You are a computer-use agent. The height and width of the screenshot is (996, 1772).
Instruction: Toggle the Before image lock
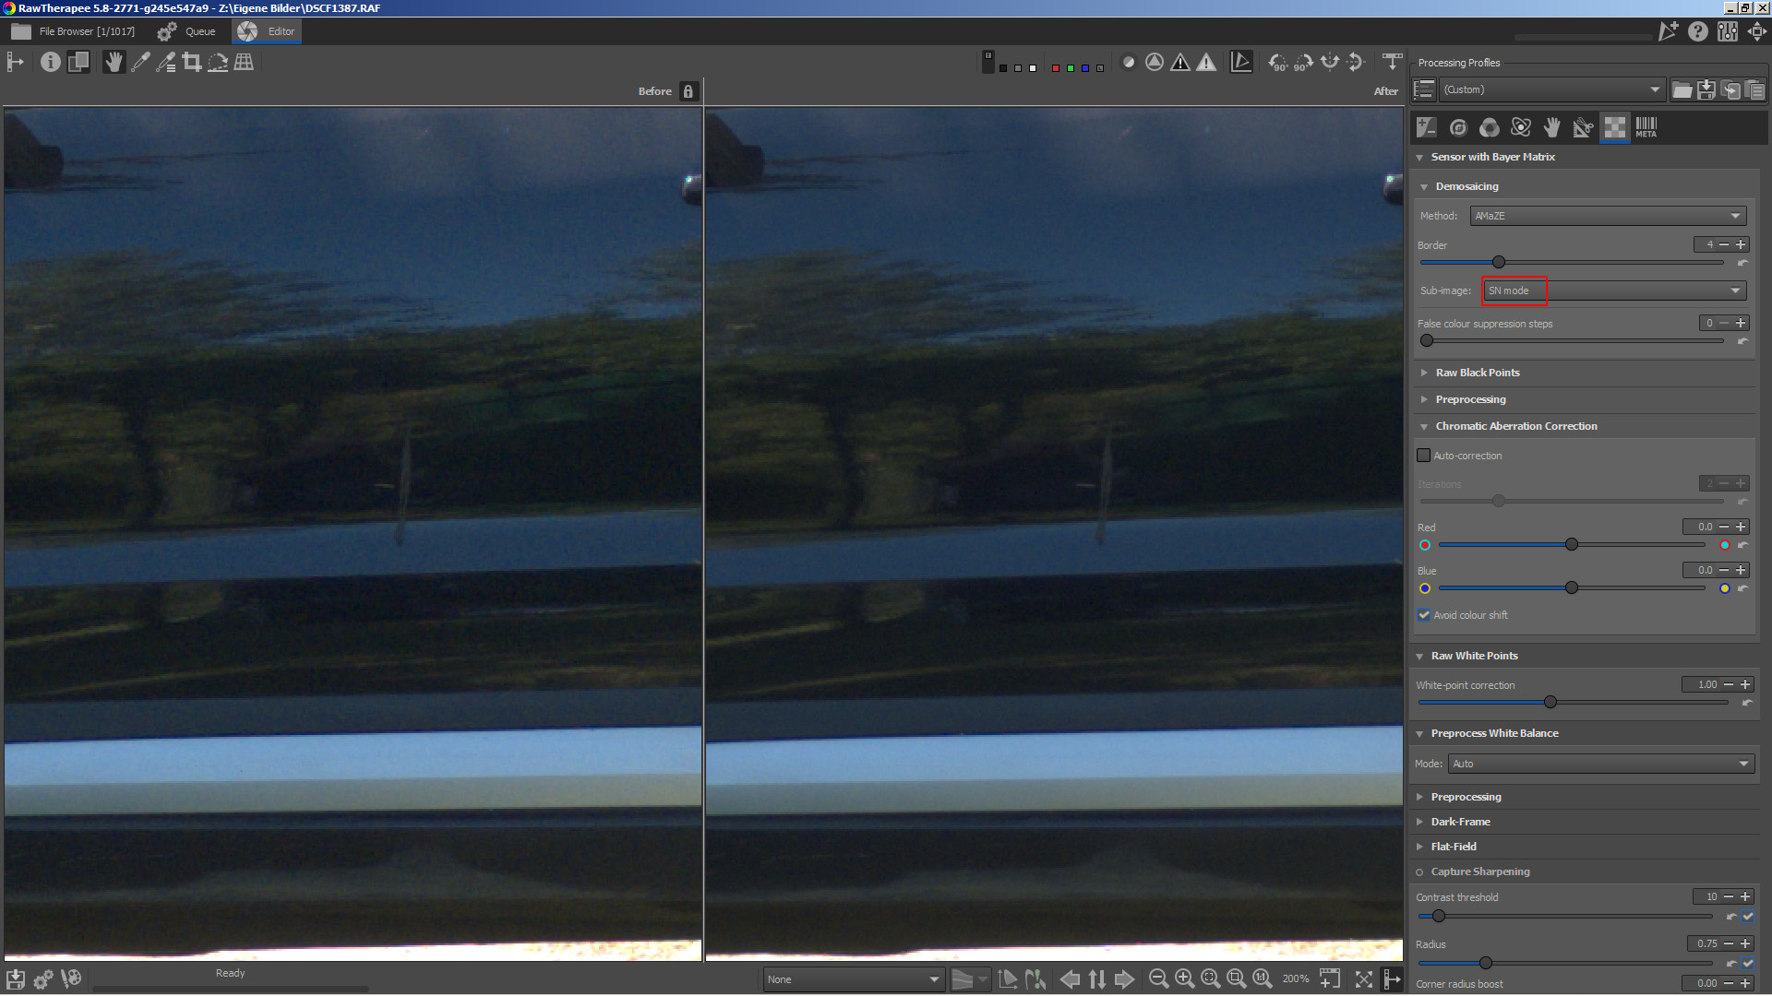coord(688,91)
